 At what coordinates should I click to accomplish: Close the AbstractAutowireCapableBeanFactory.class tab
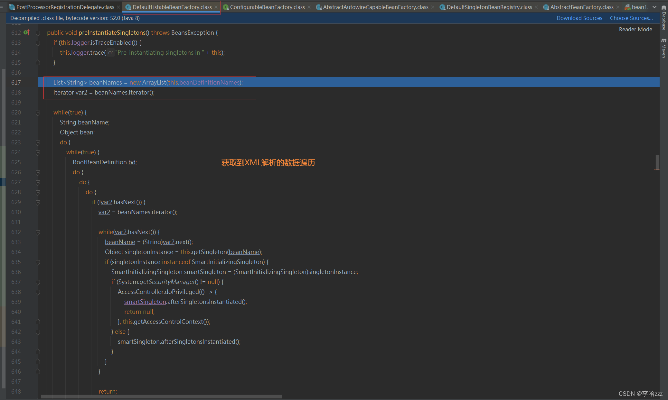(433, 7)
